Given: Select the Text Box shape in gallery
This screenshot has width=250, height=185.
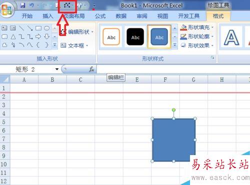Looking at the screenshot, I should click(x=4, y=28).
